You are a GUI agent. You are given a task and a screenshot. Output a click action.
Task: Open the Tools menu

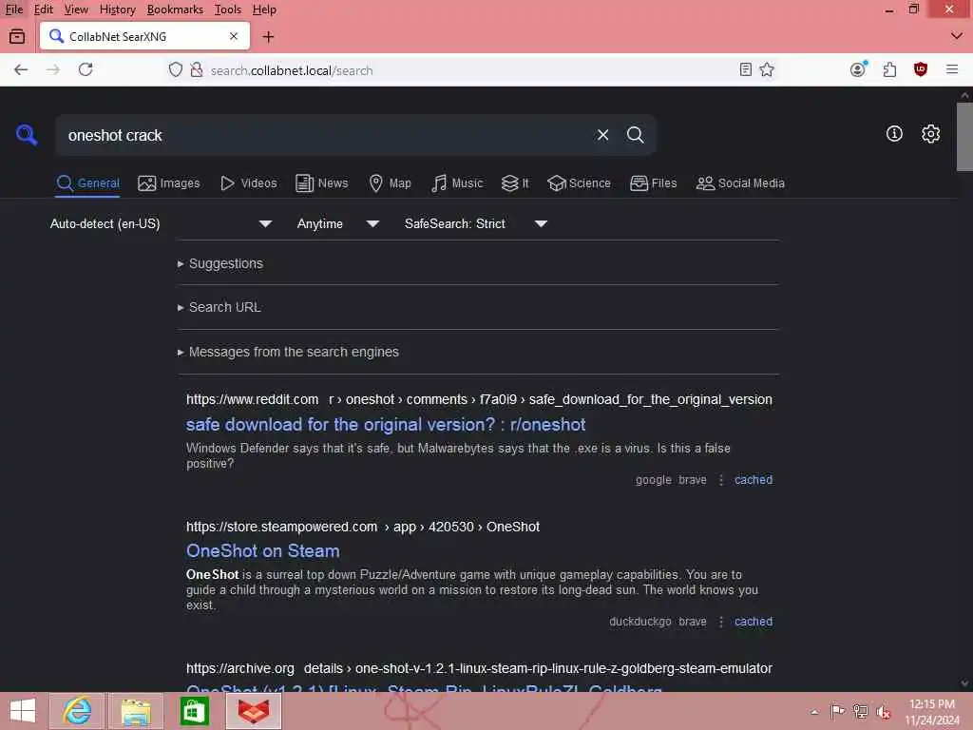[x=227, y=10]
